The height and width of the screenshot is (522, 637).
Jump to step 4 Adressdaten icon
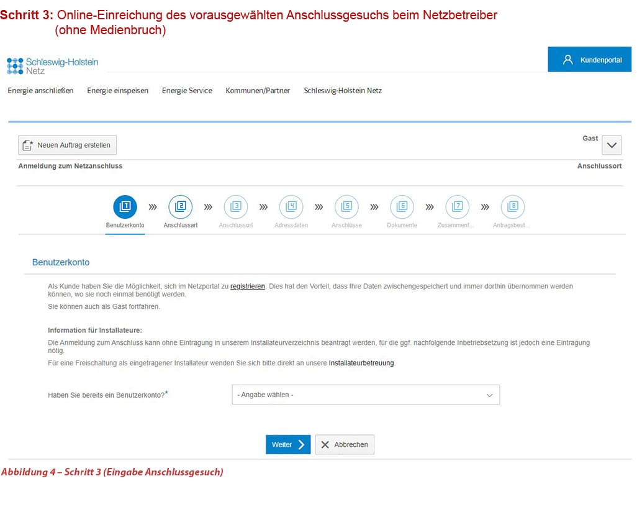click(x=291, y=206)
